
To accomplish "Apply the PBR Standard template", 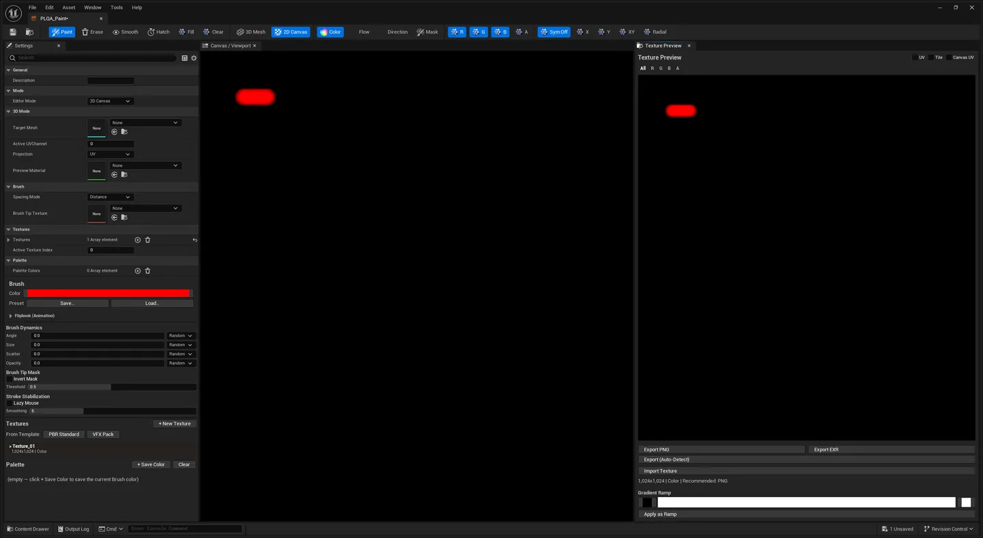I will coord(64,434).
